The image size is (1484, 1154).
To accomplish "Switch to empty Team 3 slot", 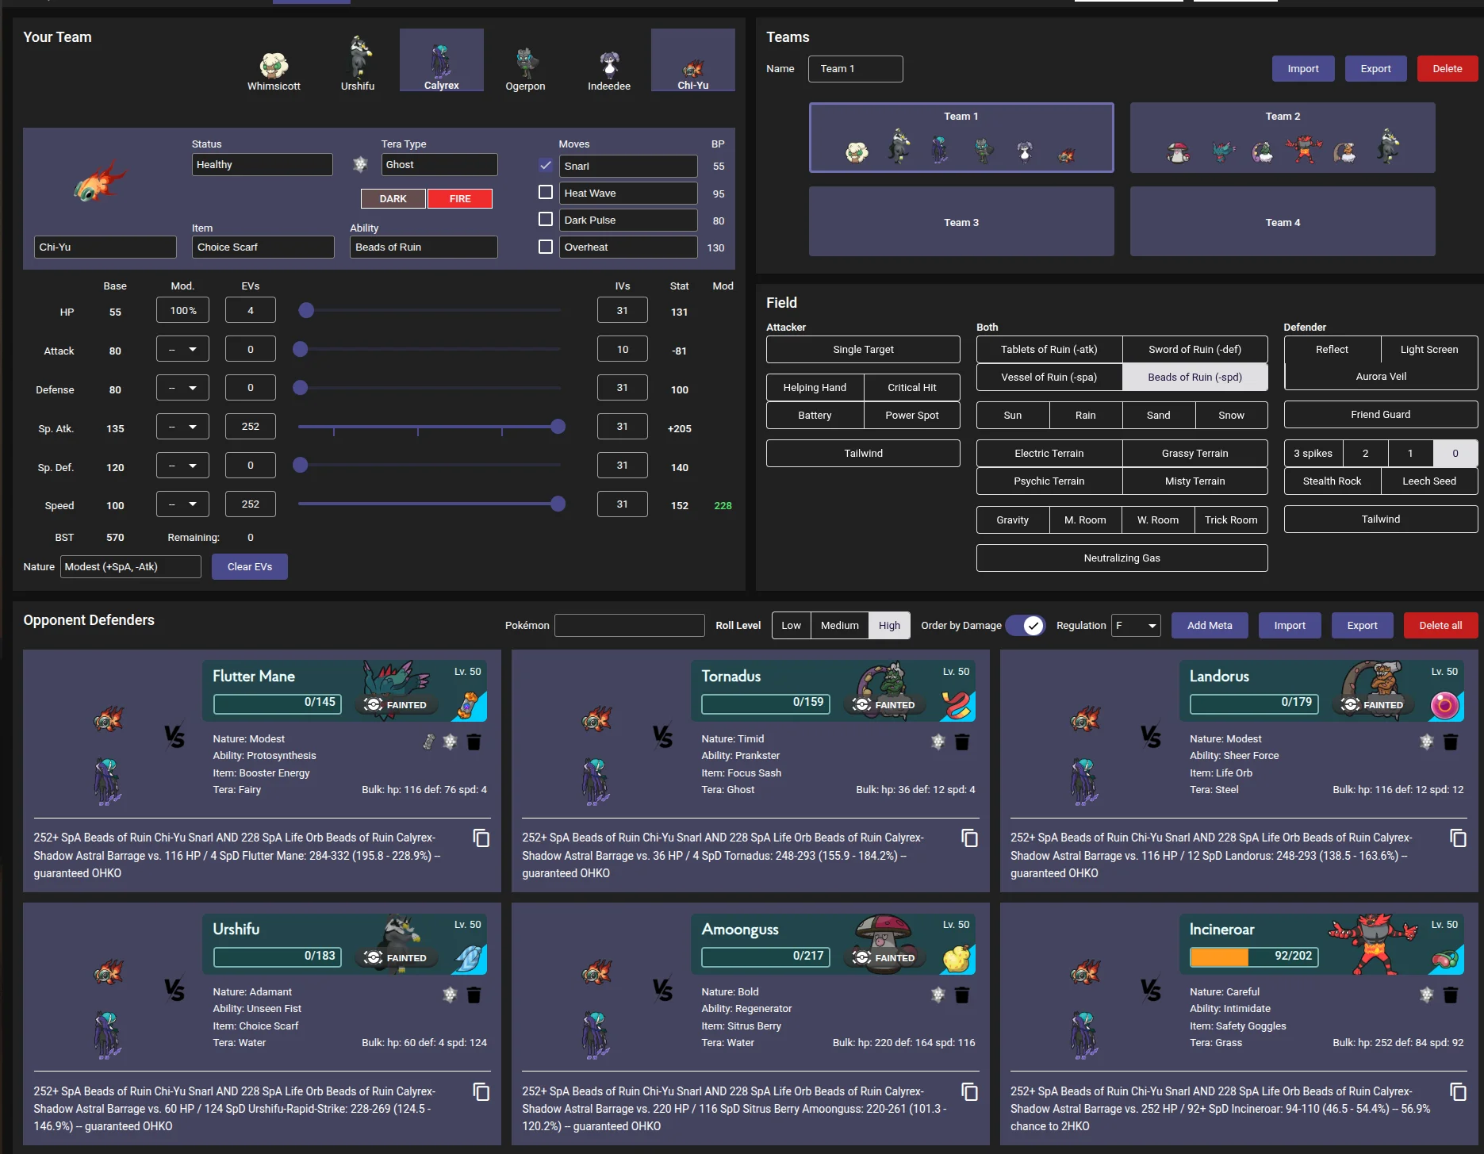I will pyautogui.click(x=961, y=222).
